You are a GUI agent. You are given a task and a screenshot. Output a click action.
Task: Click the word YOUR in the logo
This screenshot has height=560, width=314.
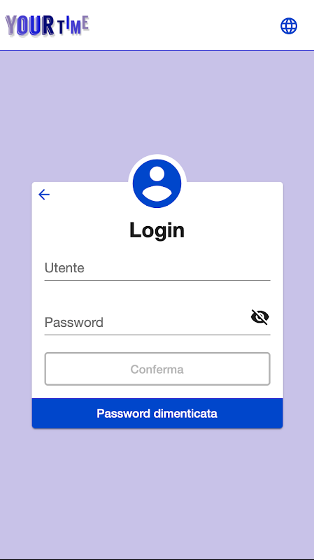click(29, 26)
